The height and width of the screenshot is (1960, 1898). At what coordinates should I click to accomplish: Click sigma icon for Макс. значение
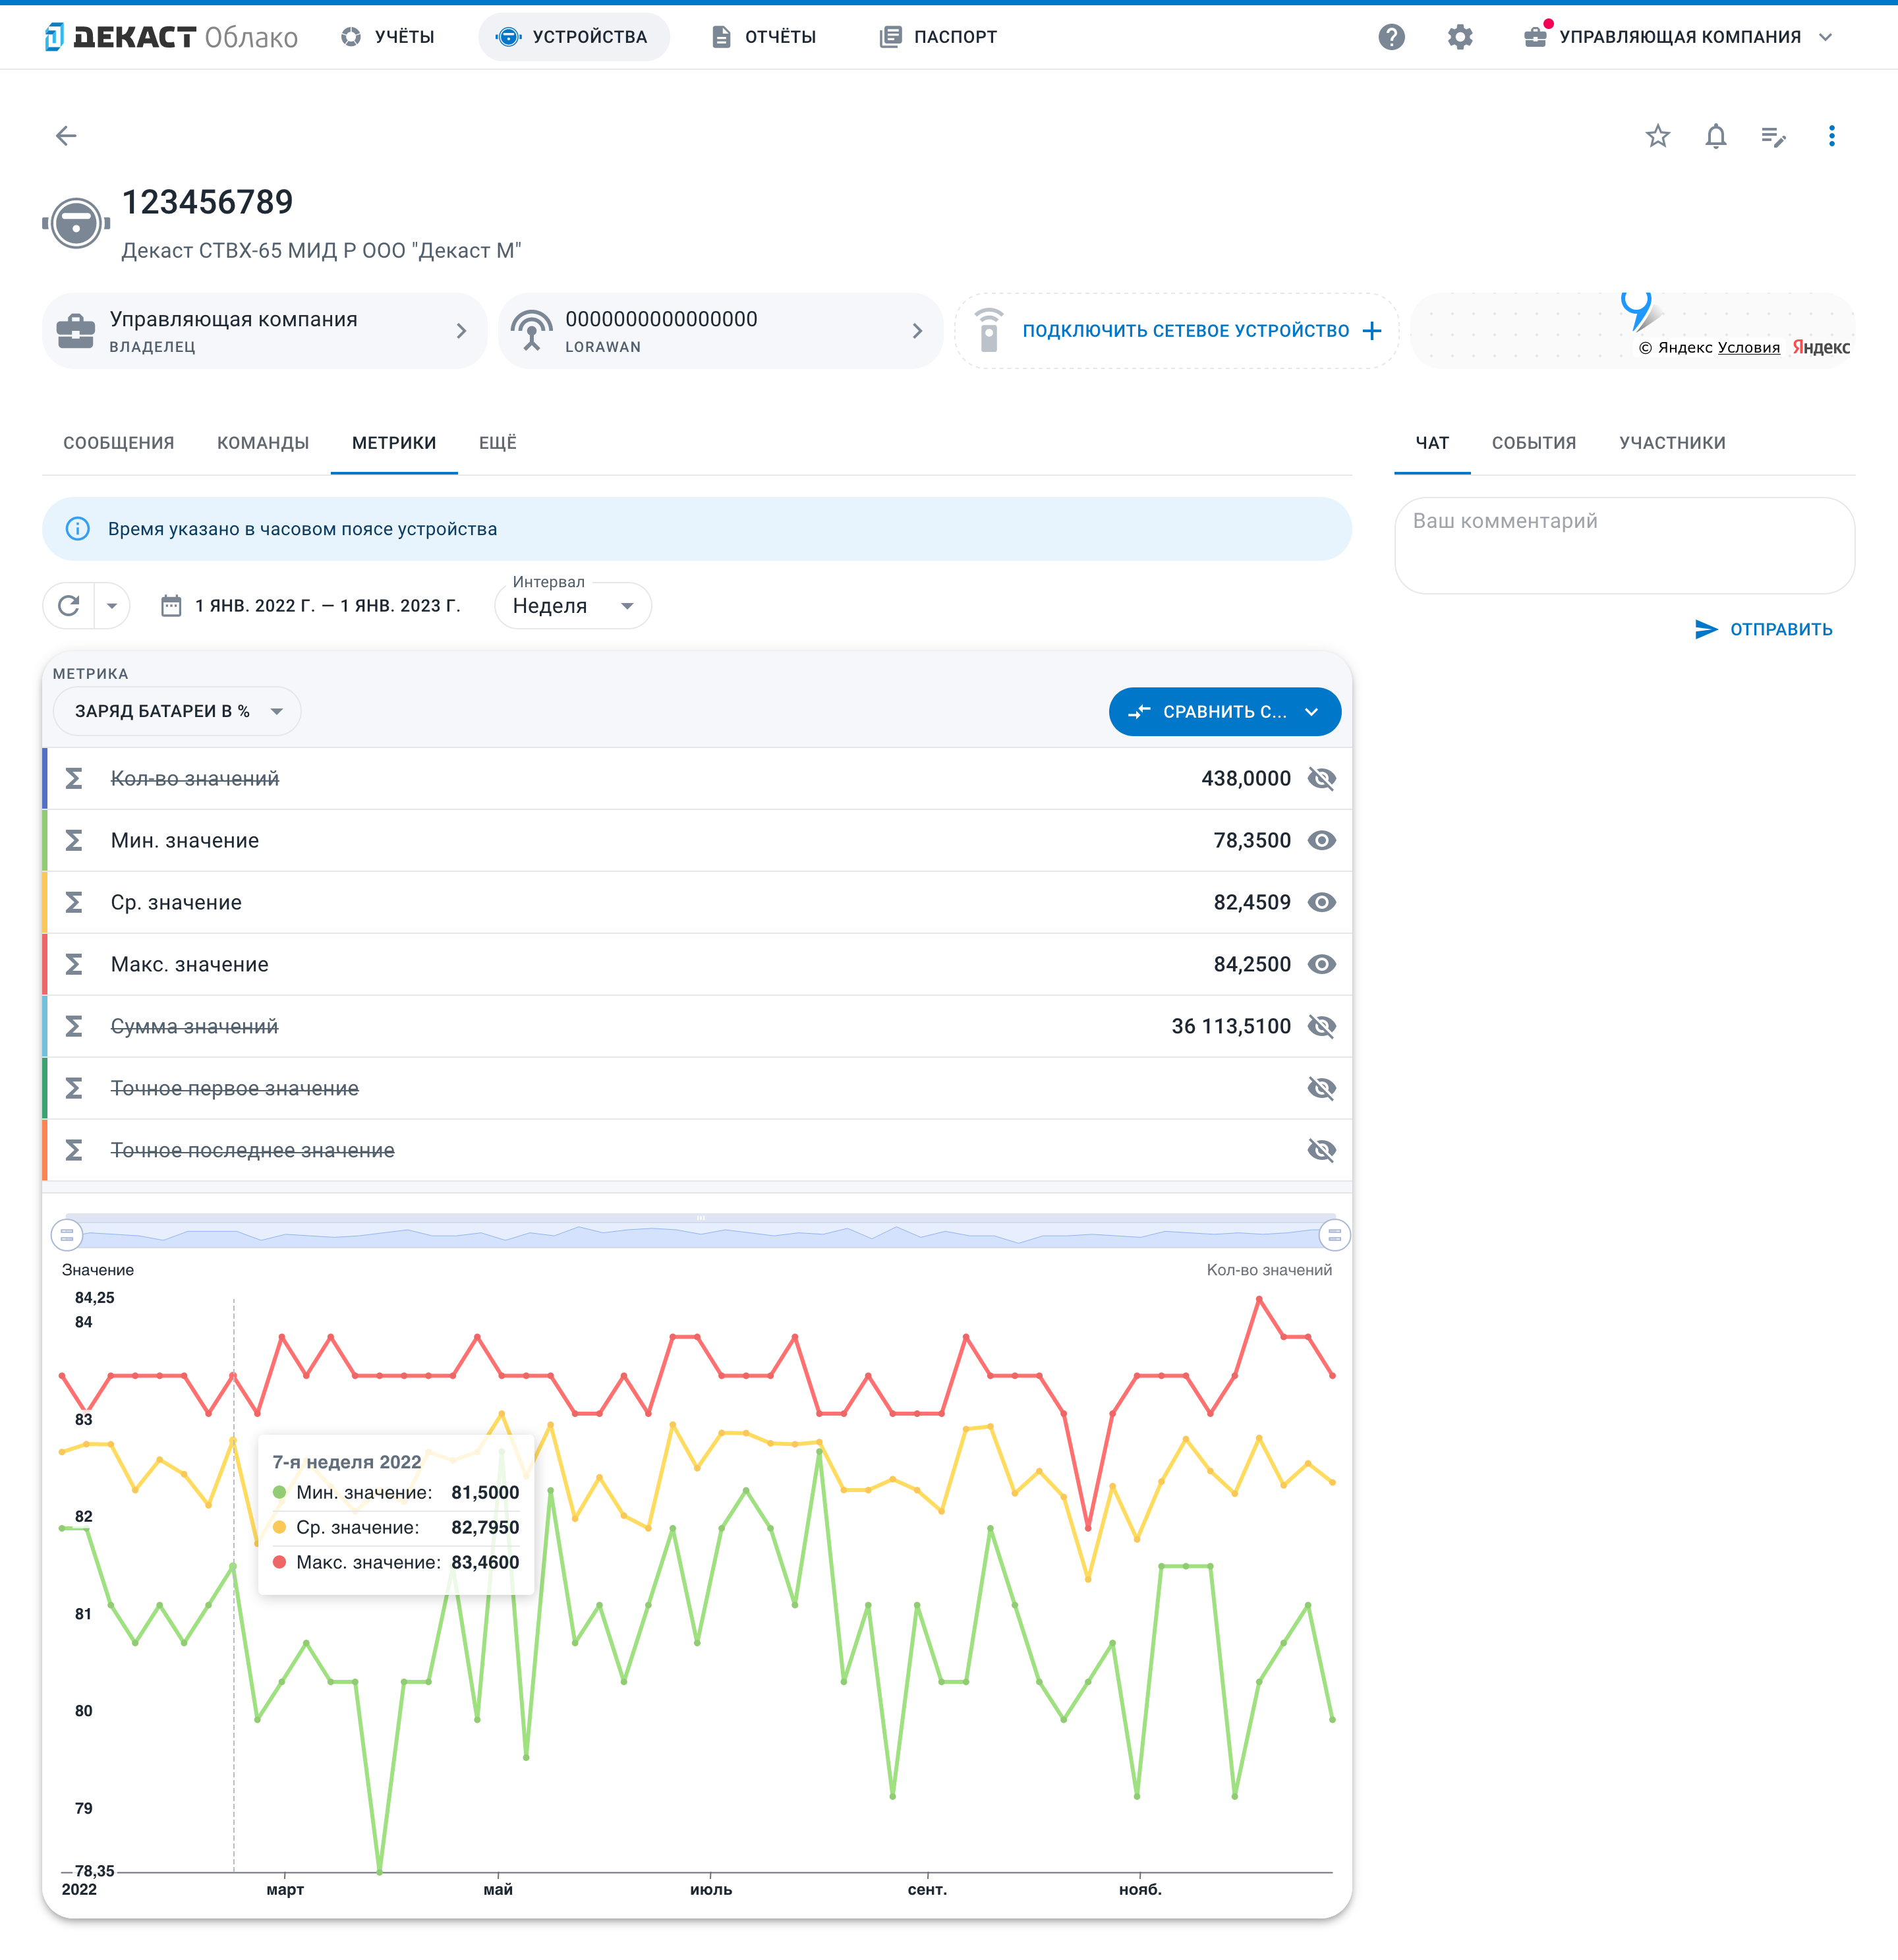[74, 965]
